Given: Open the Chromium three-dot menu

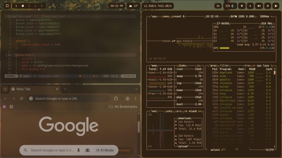Looking at the screenshot, I should [135, 99].
